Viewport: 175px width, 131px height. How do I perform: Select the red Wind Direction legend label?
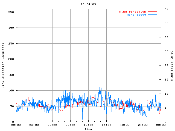(x=133, y=11)
